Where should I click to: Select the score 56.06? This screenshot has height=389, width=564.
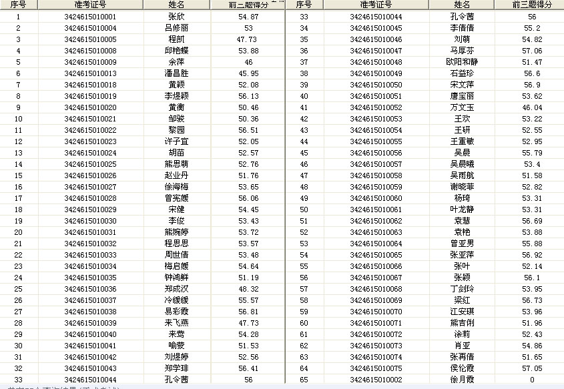click(x=248, y=198)
